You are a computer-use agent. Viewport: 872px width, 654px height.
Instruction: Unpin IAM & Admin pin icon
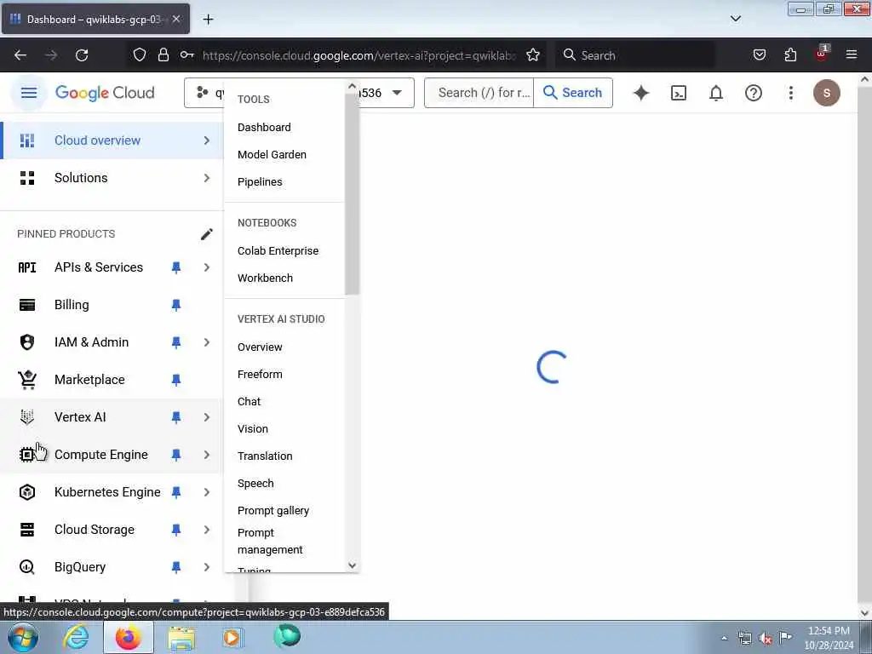click(x=175, y=342)
